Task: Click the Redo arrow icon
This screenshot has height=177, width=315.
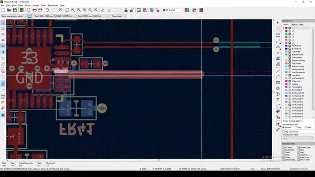Action: pyautogui.click(x=53, y=10)
